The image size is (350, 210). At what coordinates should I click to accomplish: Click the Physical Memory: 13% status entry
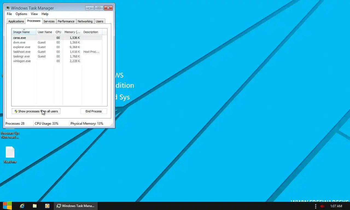[87, 124]
